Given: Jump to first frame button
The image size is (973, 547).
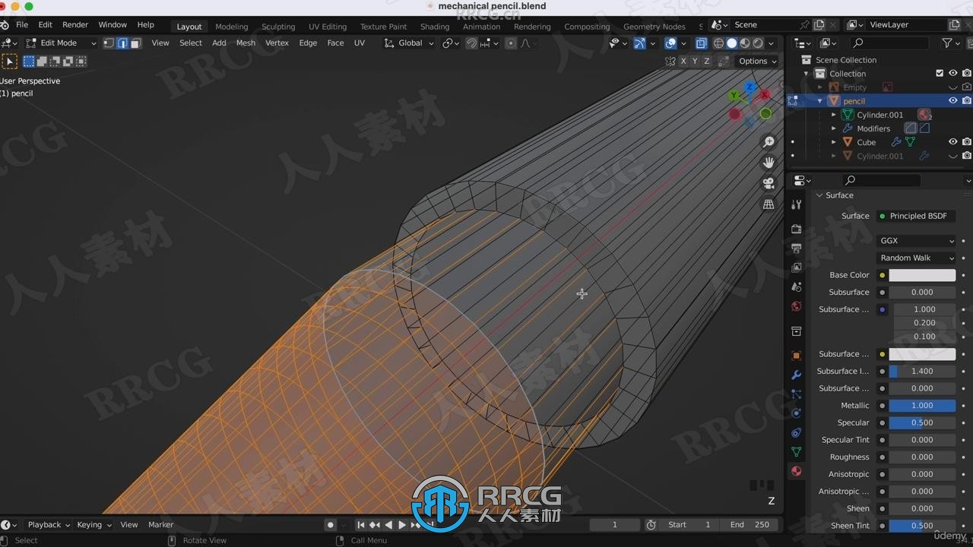Looking at the screenshot, I should 361,525.
